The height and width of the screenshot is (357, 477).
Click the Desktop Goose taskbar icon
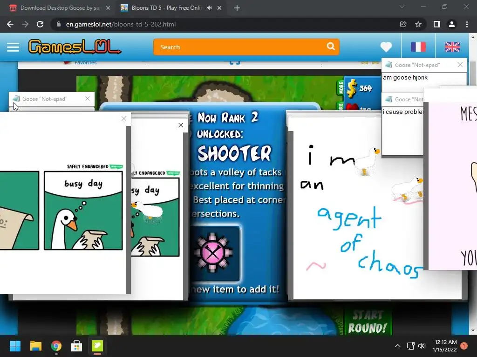(x=97, y=346)
